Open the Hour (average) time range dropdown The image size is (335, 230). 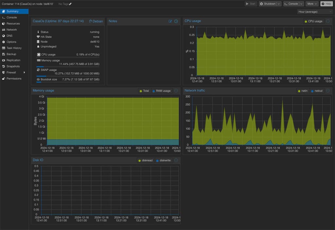click(313, 11)
